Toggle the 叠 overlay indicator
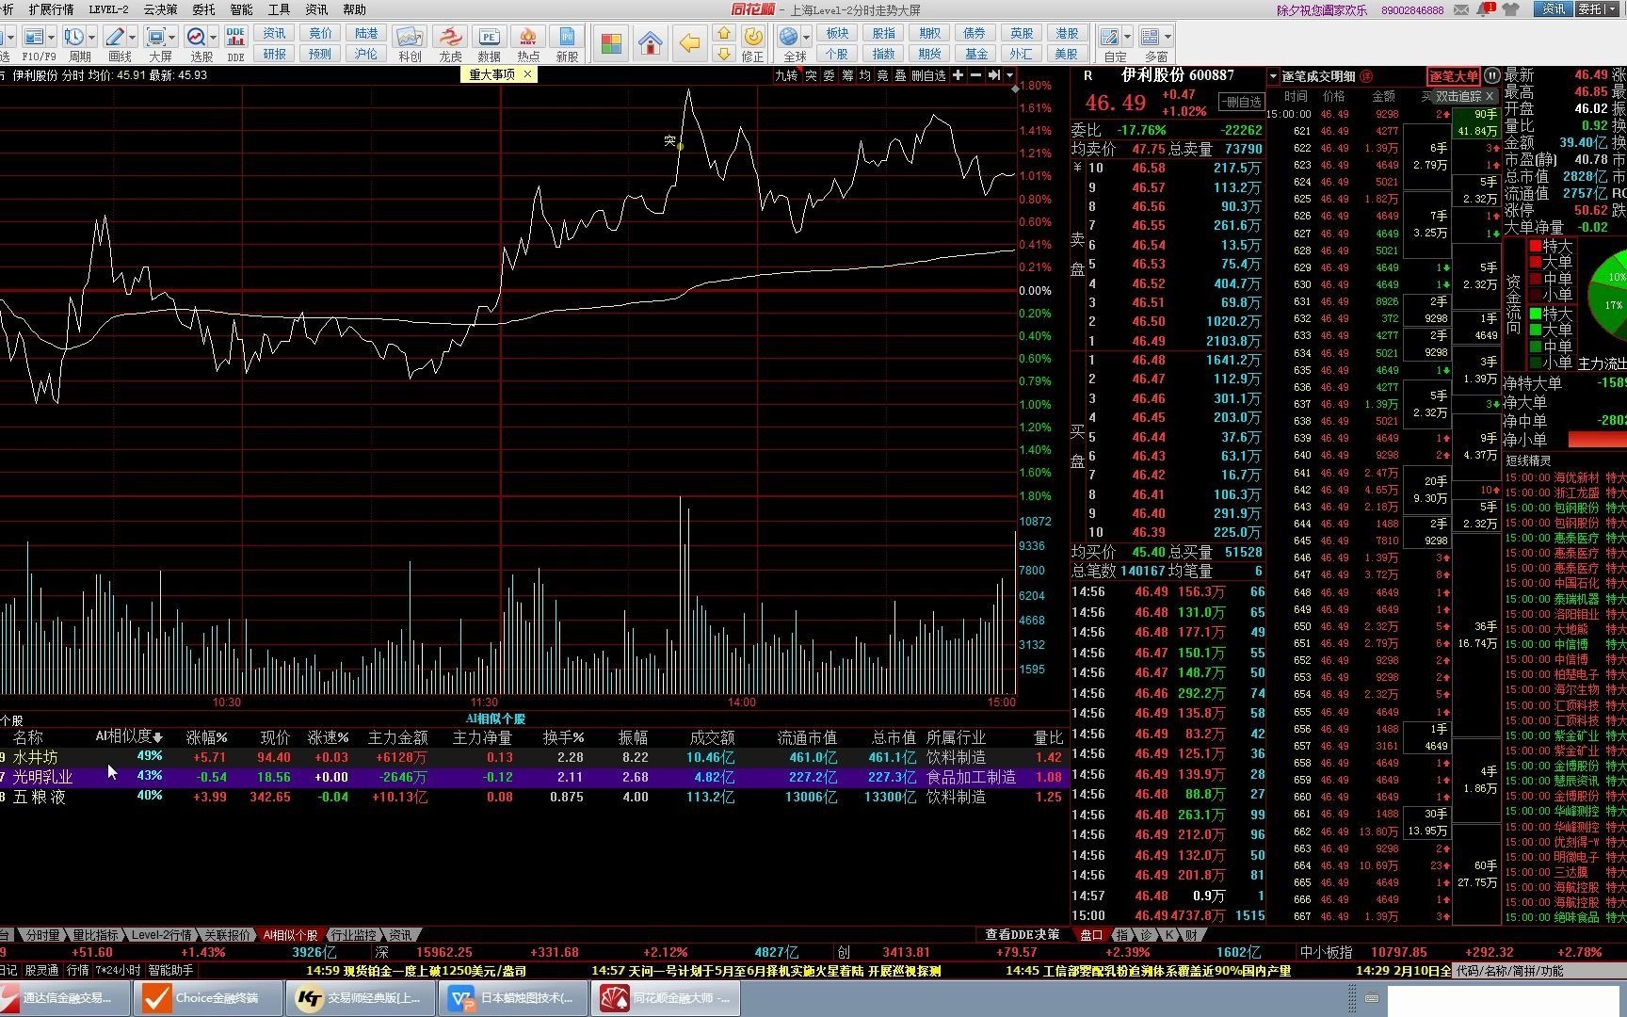This screenshot has height=1017, width=1627. pyautogui.click(x=900, y=75)
